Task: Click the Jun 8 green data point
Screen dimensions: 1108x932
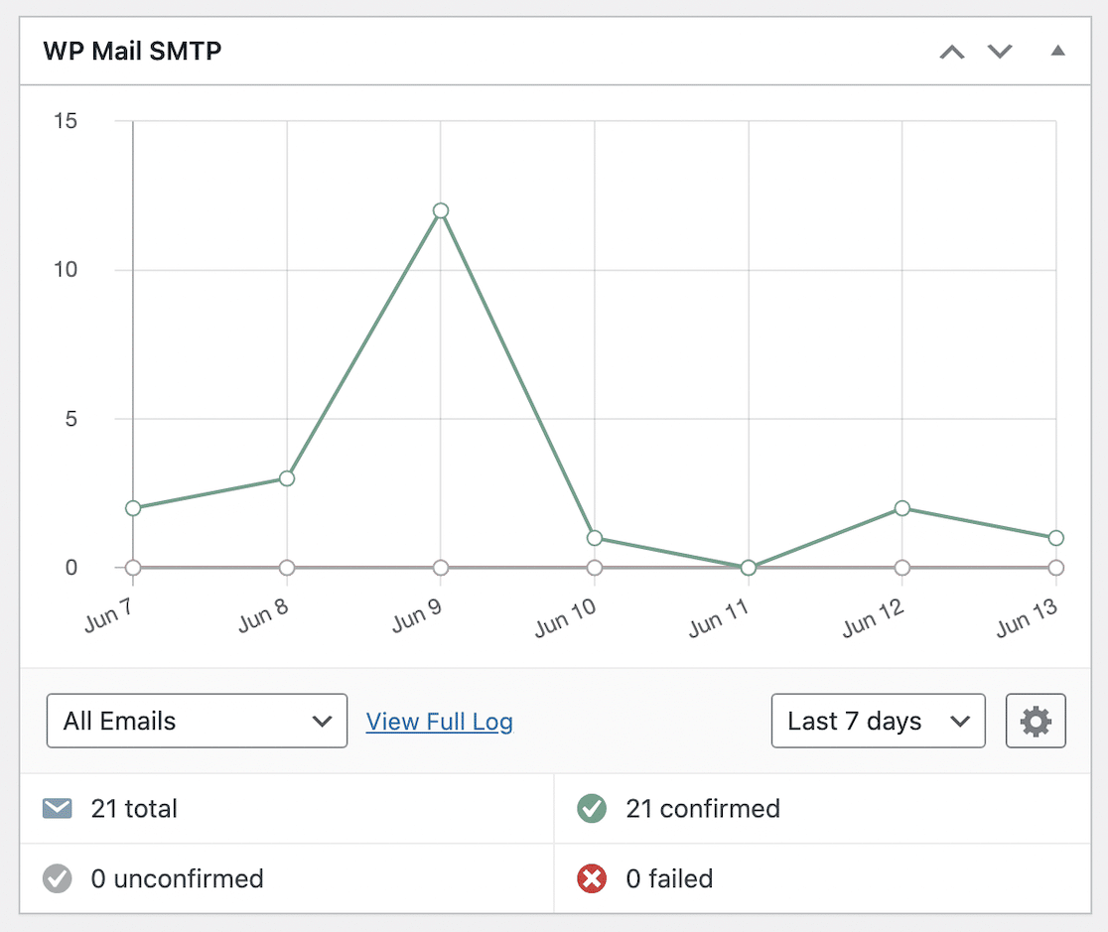Action: (x=287, y=478)
